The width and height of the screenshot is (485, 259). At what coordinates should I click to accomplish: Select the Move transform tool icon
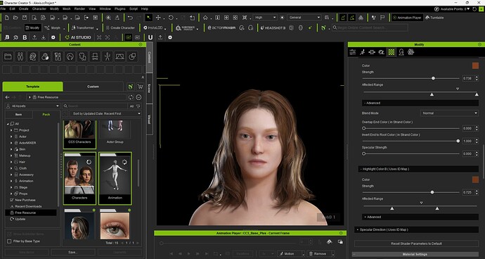click(158, 18)
